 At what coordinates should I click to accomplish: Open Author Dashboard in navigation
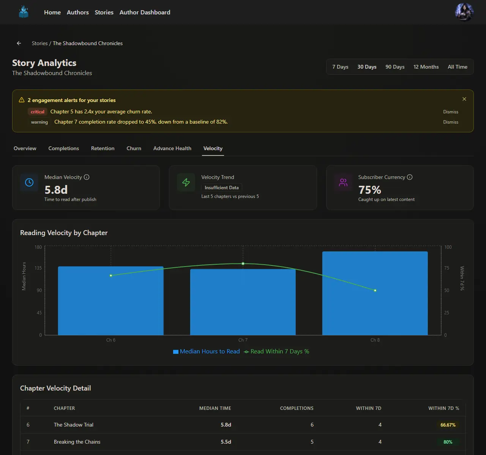point(145,12)
